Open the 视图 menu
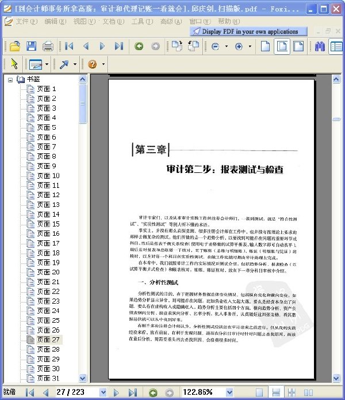 pyautogui.click(x=85, y=21)
